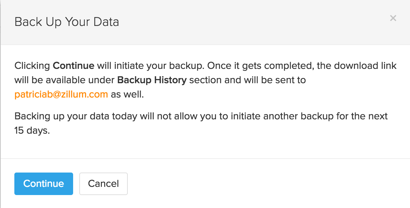The image size is (410, 208).
Task: Click the "as well." text after the email
Action: pyautogui.click(x=127, y=94)
